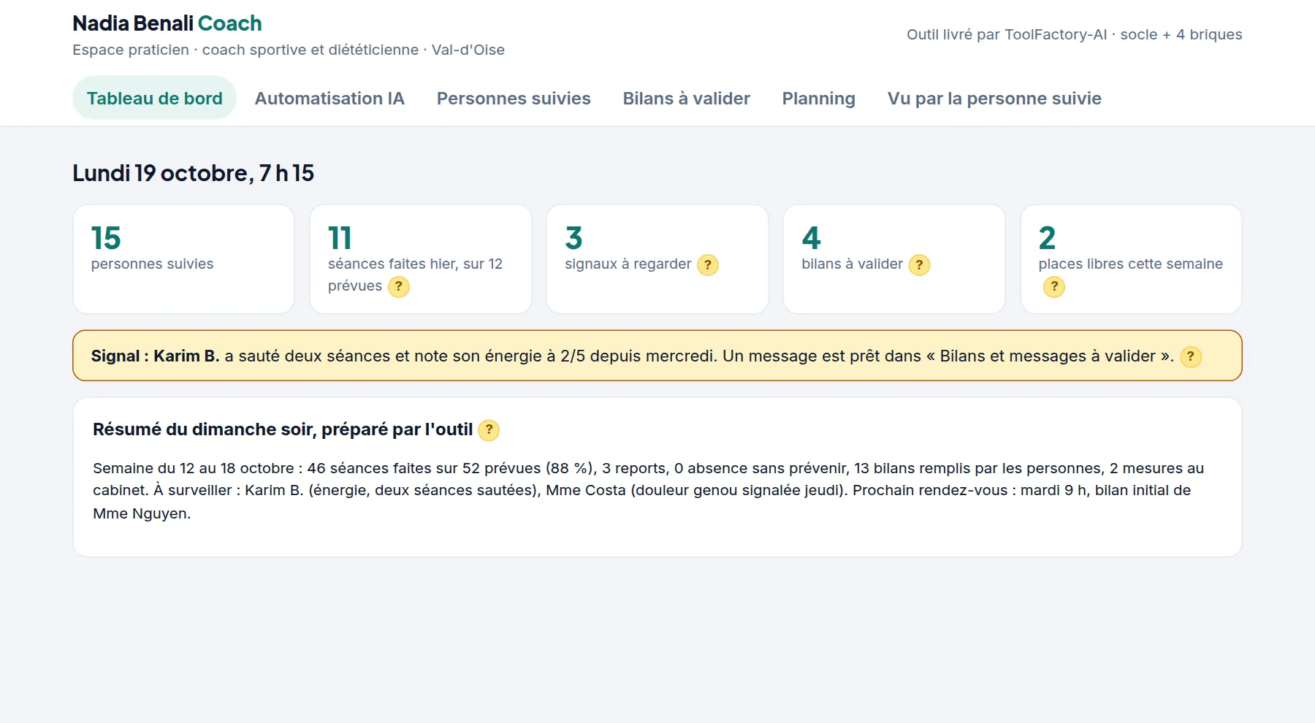Go to the Bilans à valider tab
This screenshot has width=1315, height=723.
pos(686,98)
